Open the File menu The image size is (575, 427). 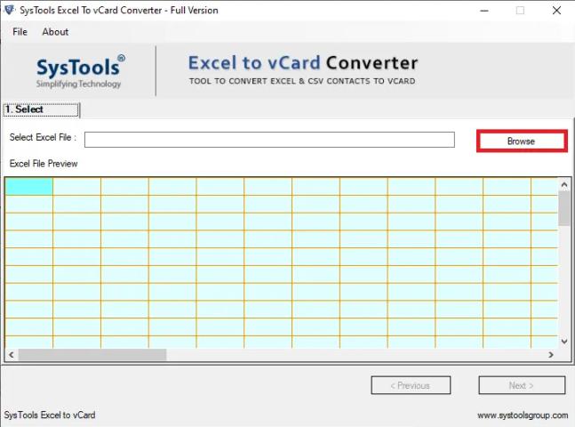20,32
